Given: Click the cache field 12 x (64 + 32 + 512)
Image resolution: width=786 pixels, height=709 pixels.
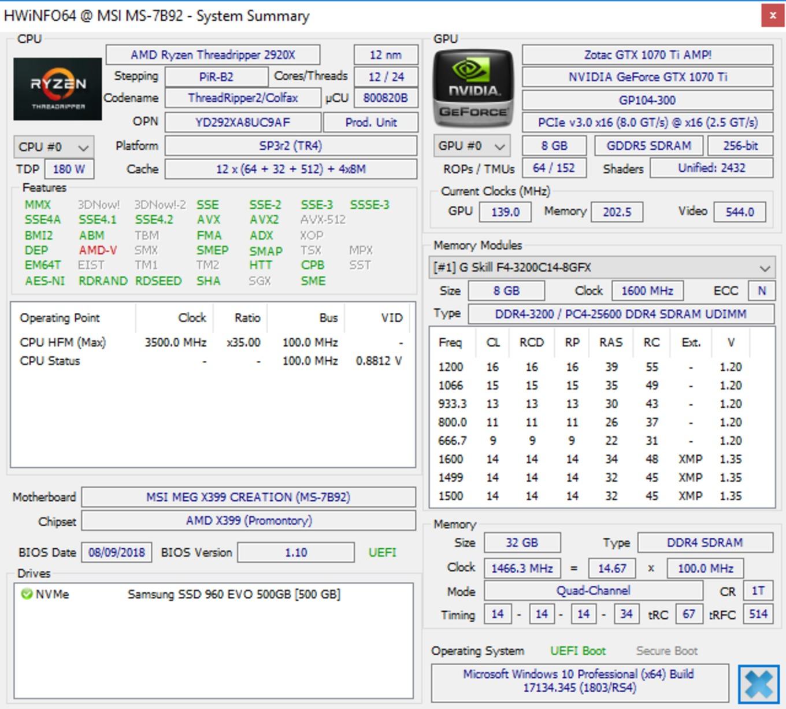Looking at the screenshot, I should click(x=291, y=169).
